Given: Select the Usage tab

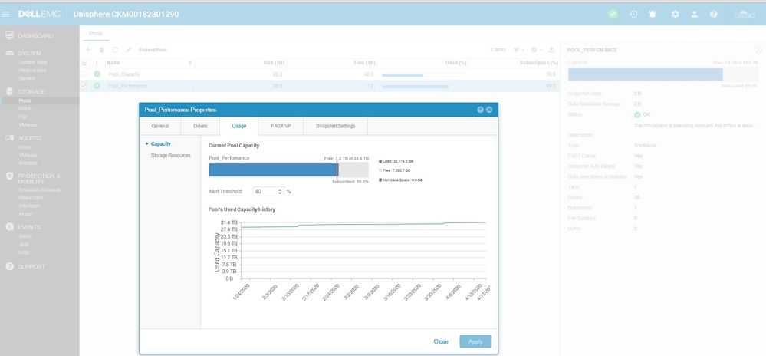Looking at the screenshot, I should tap(239, 126).
